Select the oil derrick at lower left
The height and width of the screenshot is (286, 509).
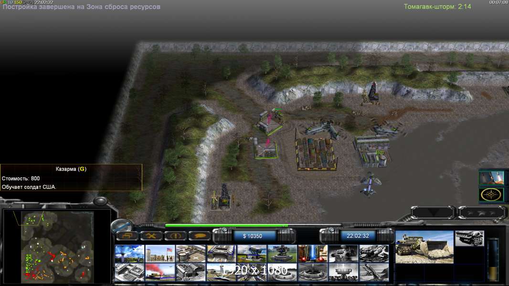[x=223, y=196]
